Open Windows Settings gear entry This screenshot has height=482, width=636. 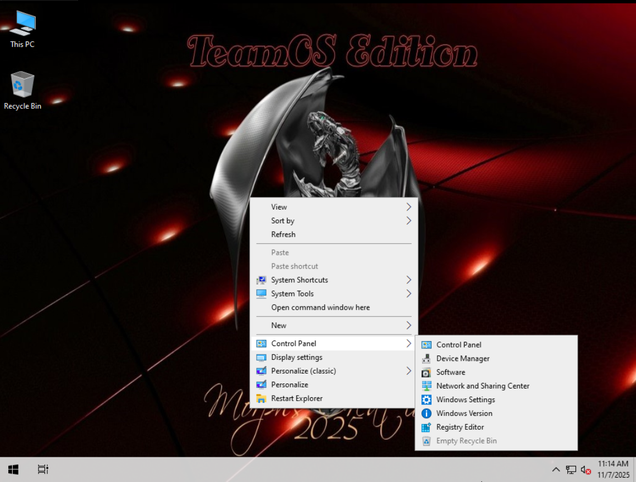(465, 399)
